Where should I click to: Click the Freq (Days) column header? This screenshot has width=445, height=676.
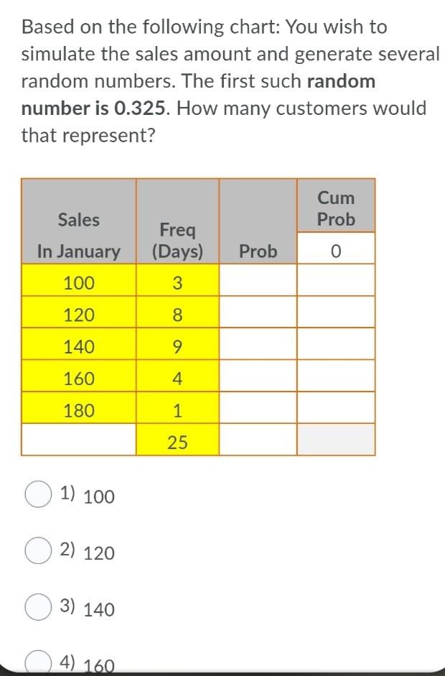(x=177, y=234)
